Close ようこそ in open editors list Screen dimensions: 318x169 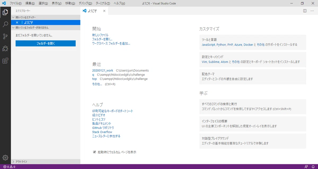(x=17, y=22)
